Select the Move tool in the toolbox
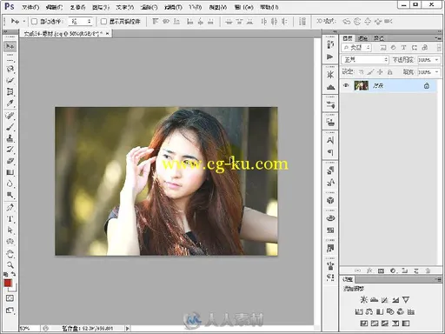Viewport: 445px width, 334px height. pyautogui.click(x=10, y=46)
